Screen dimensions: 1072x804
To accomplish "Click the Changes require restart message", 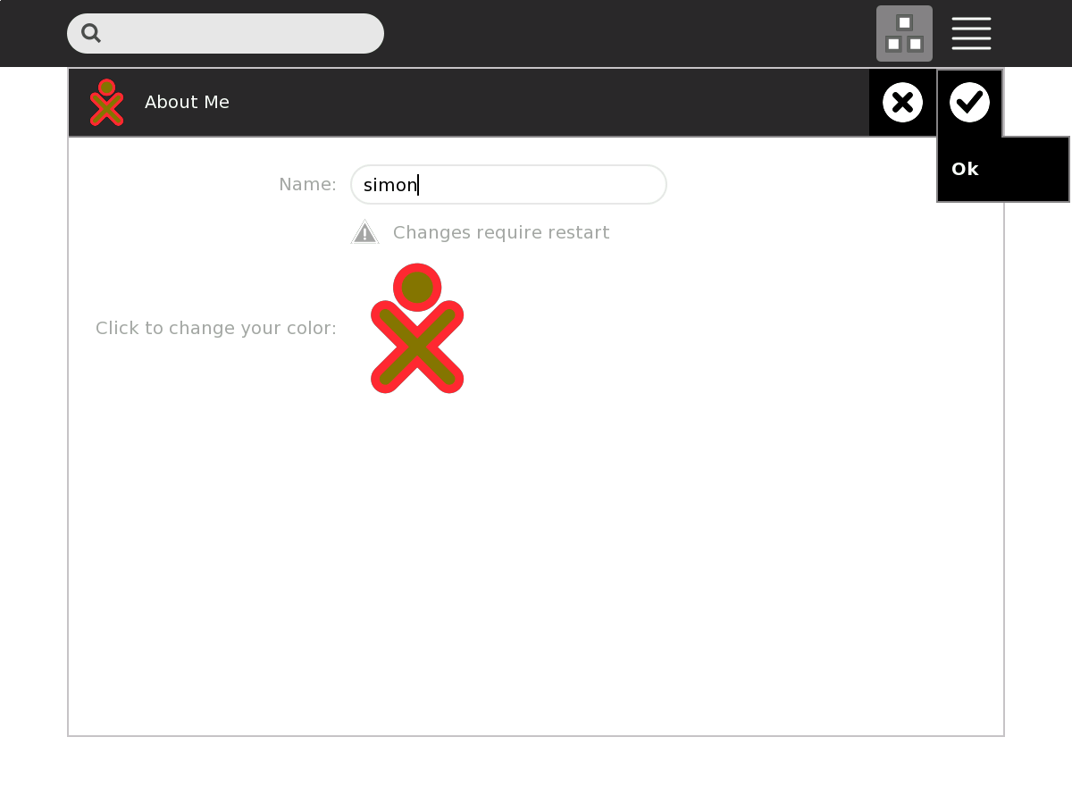I will pos(500,233).
